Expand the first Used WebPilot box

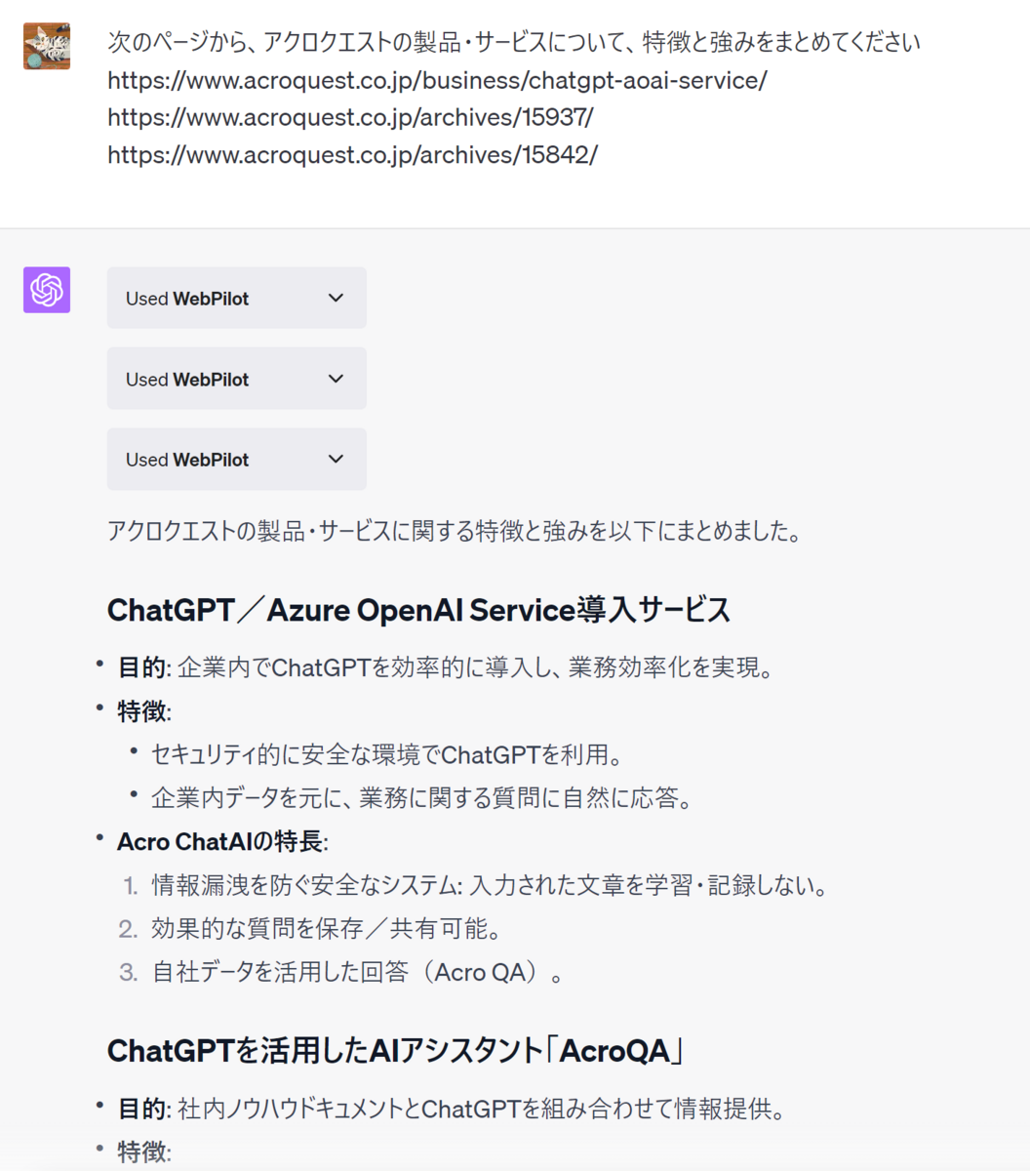coord(237,298)
